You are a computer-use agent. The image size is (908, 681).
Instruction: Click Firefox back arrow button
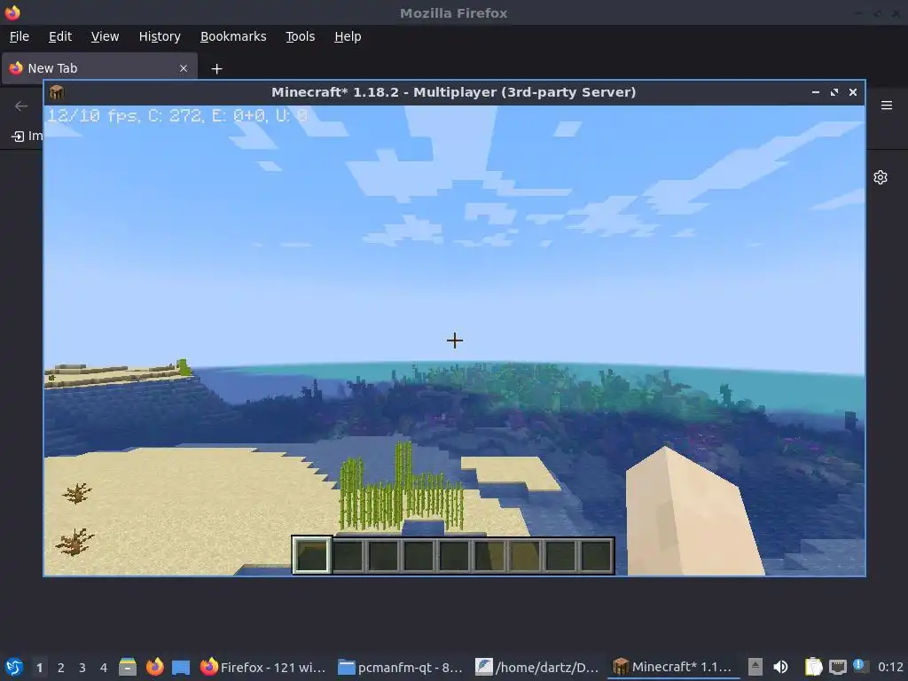coord(21,106)
